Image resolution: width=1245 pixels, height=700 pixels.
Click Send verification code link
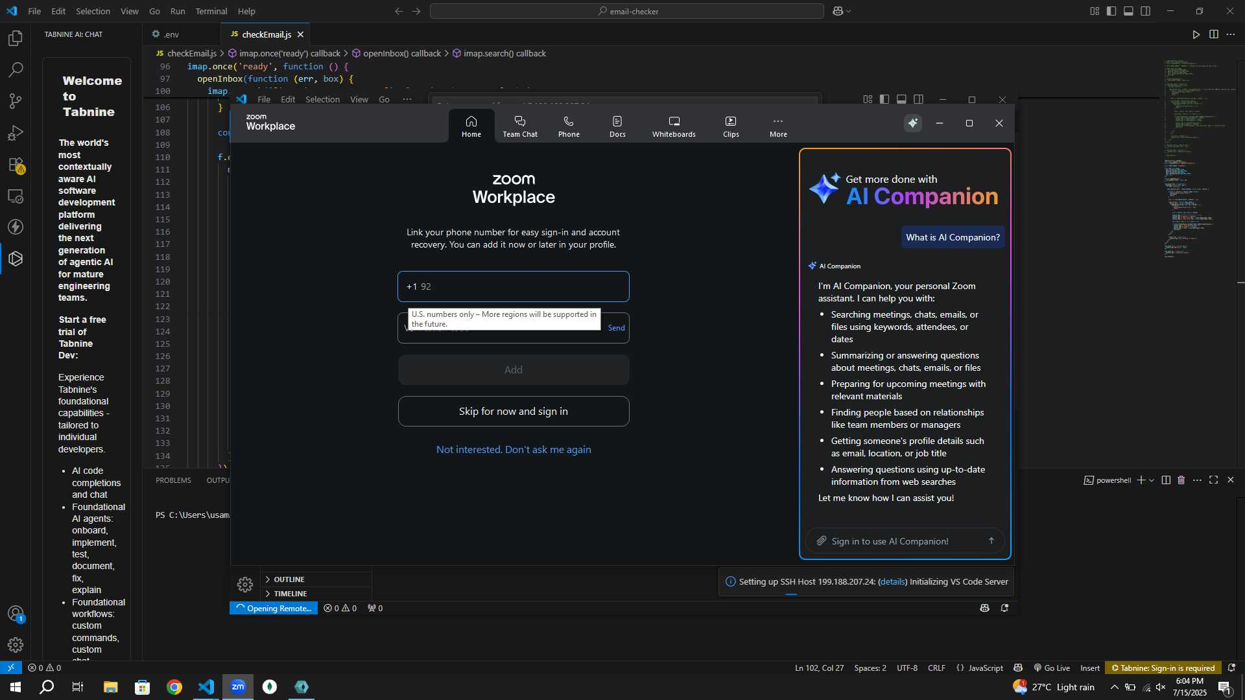[616, 328]
